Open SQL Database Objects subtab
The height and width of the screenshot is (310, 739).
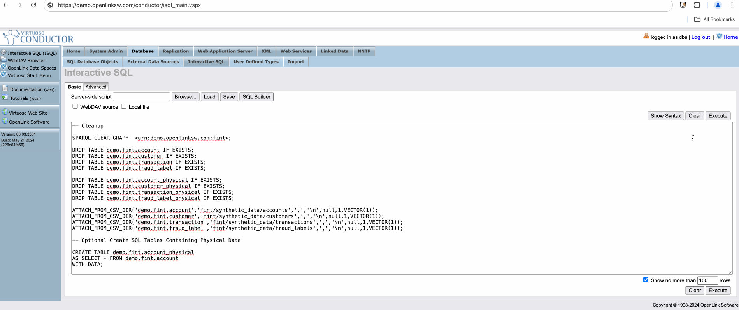click(93, 62)
